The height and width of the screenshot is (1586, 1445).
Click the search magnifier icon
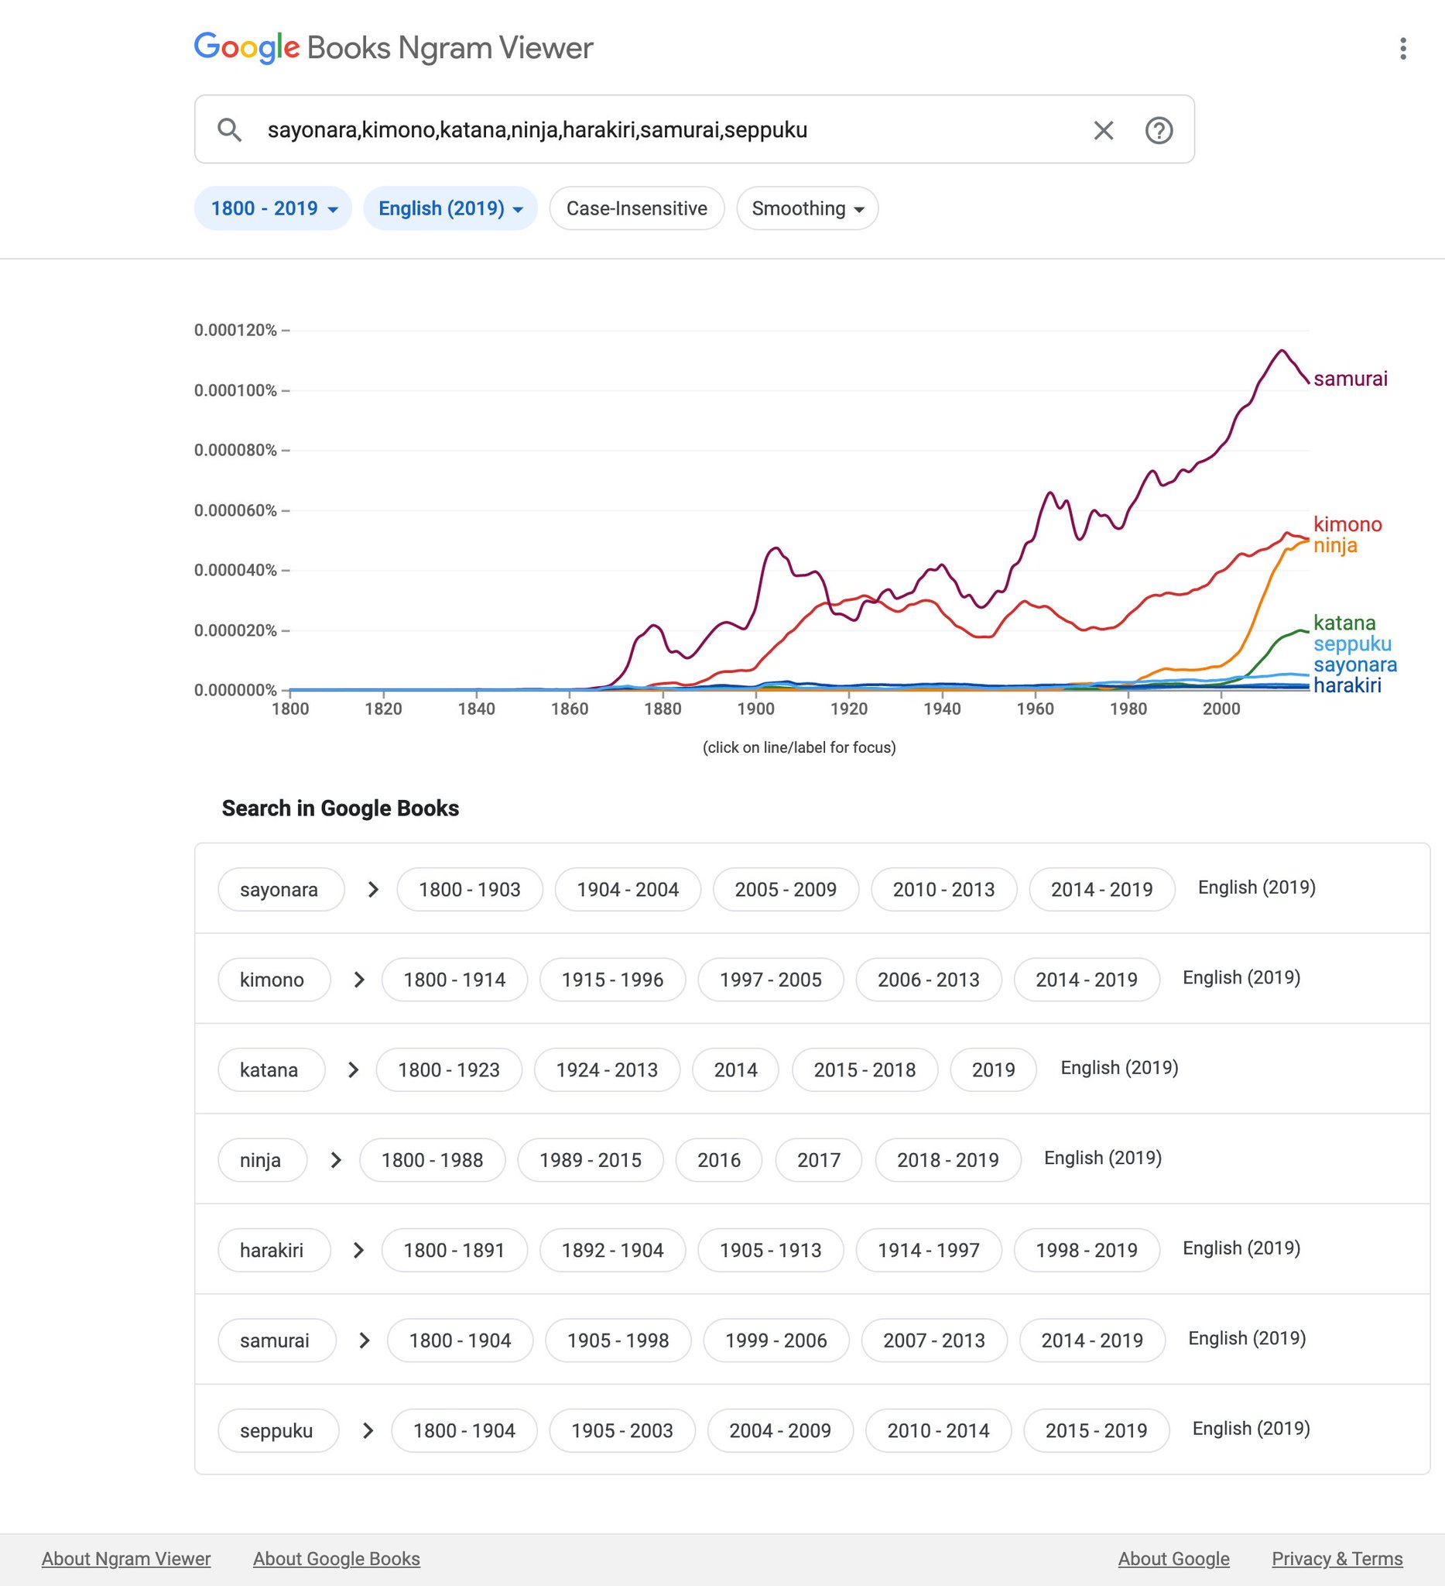230,130
